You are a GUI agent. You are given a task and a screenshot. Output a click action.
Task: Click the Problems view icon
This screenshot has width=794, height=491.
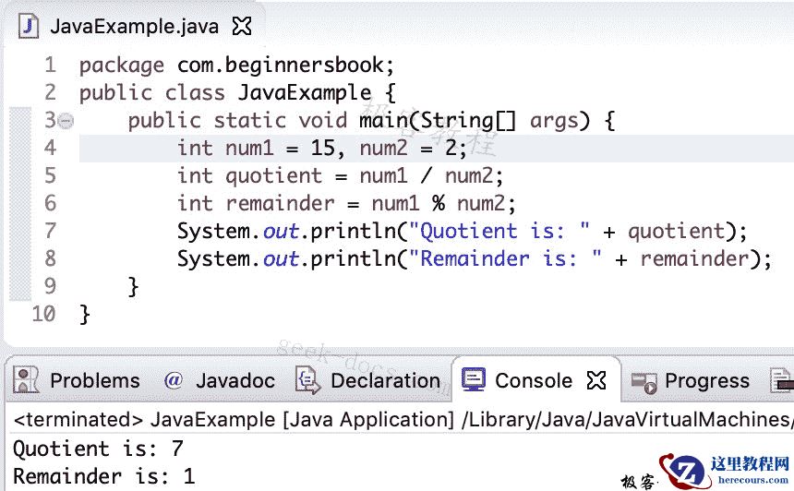25,380
